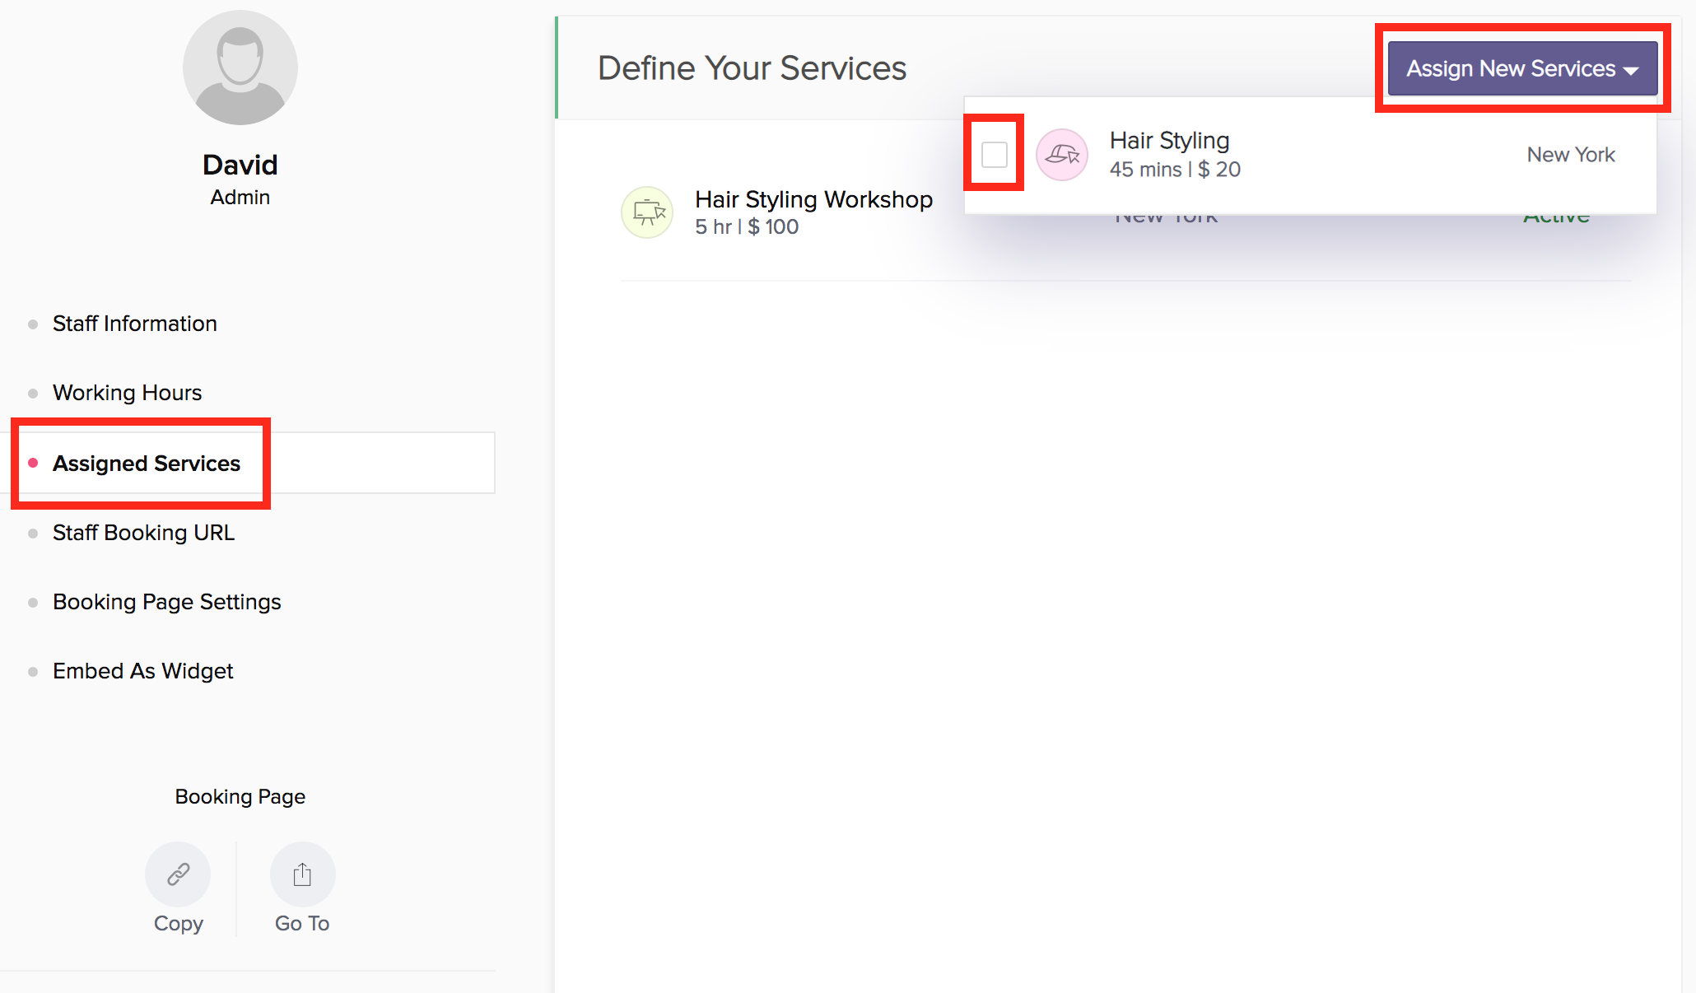Open Staff Information section
1696x993 pixels.
pos(134,324)
